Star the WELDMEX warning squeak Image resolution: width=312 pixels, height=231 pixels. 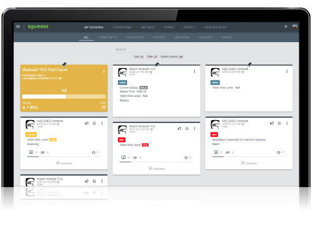pyautogui.click(x=94, y=152)
